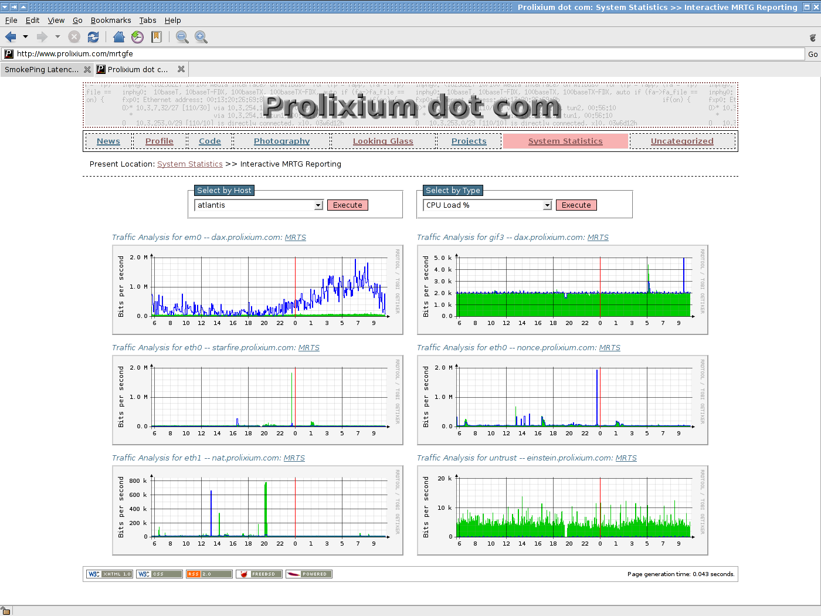Open MRTS link for gif3 dax.prolixium.com
The image size is (821, 616).
598,238
